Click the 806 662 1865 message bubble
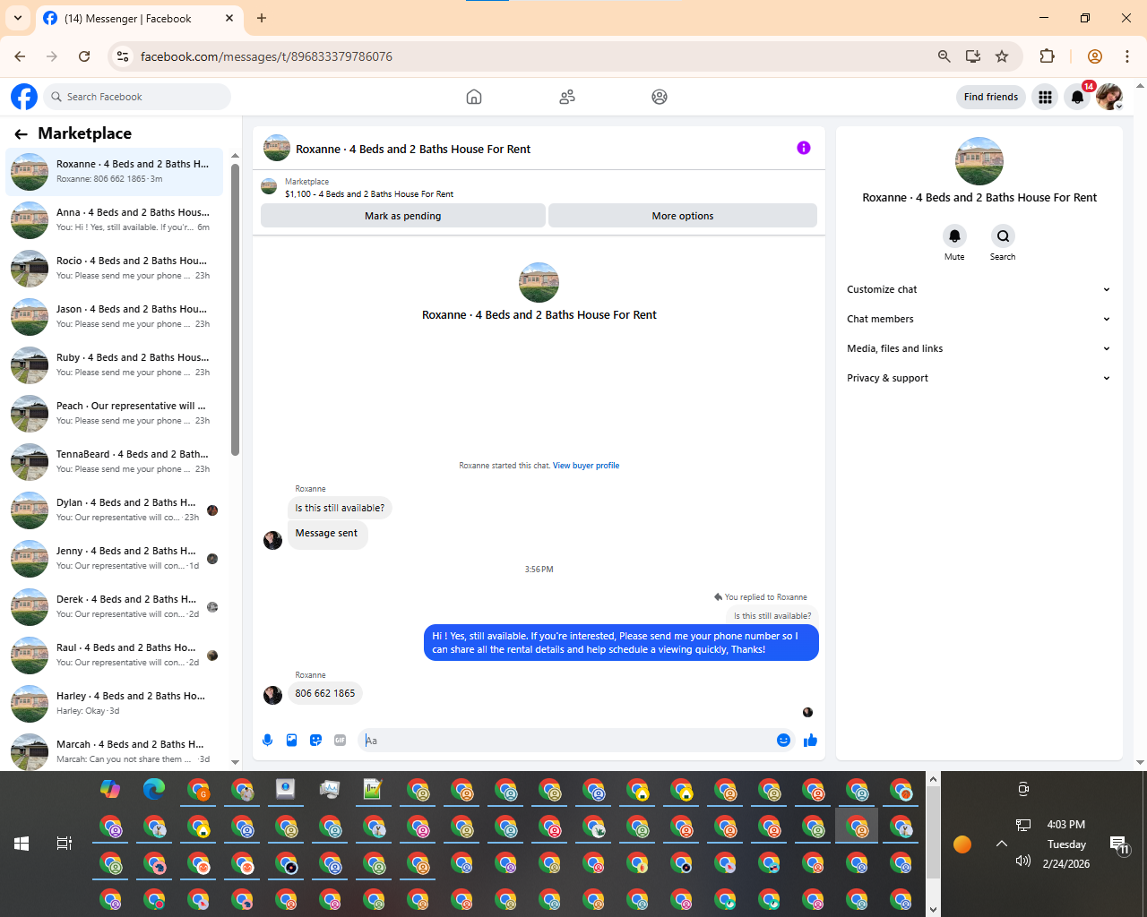The image size is (1147, 917). coord(325,693)
